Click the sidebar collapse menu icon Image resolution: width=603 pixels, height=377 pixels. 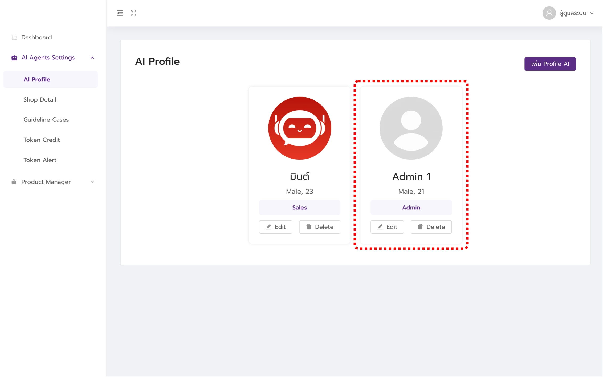pyautogui.click(x=120, y=13)
